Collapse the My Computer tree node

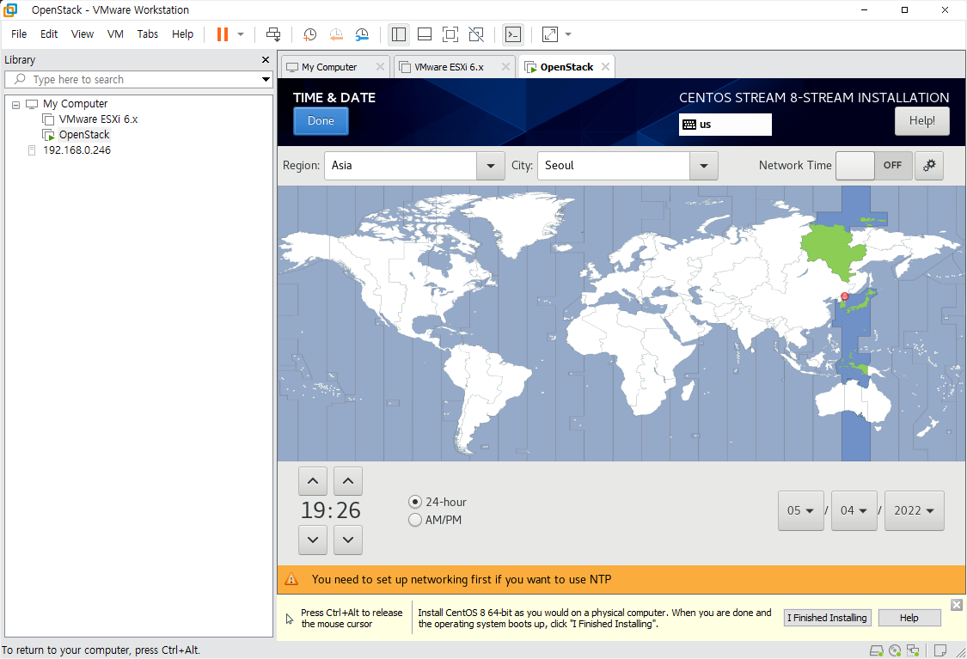[x=16, y=105]
